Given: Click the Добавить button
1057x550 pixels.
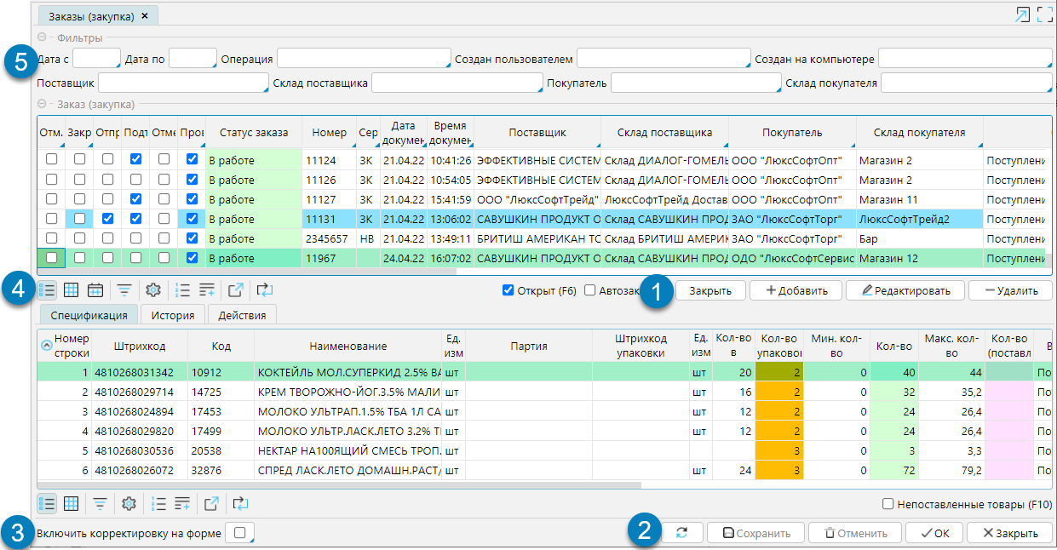Looking at the screenshot, I should 796,290.
